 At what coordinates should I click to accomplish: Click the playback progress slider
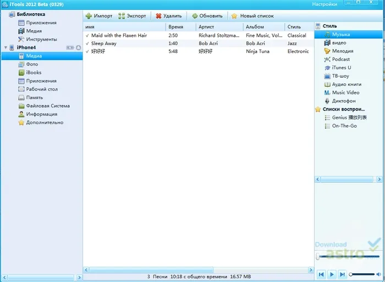(x=348, y=257)
